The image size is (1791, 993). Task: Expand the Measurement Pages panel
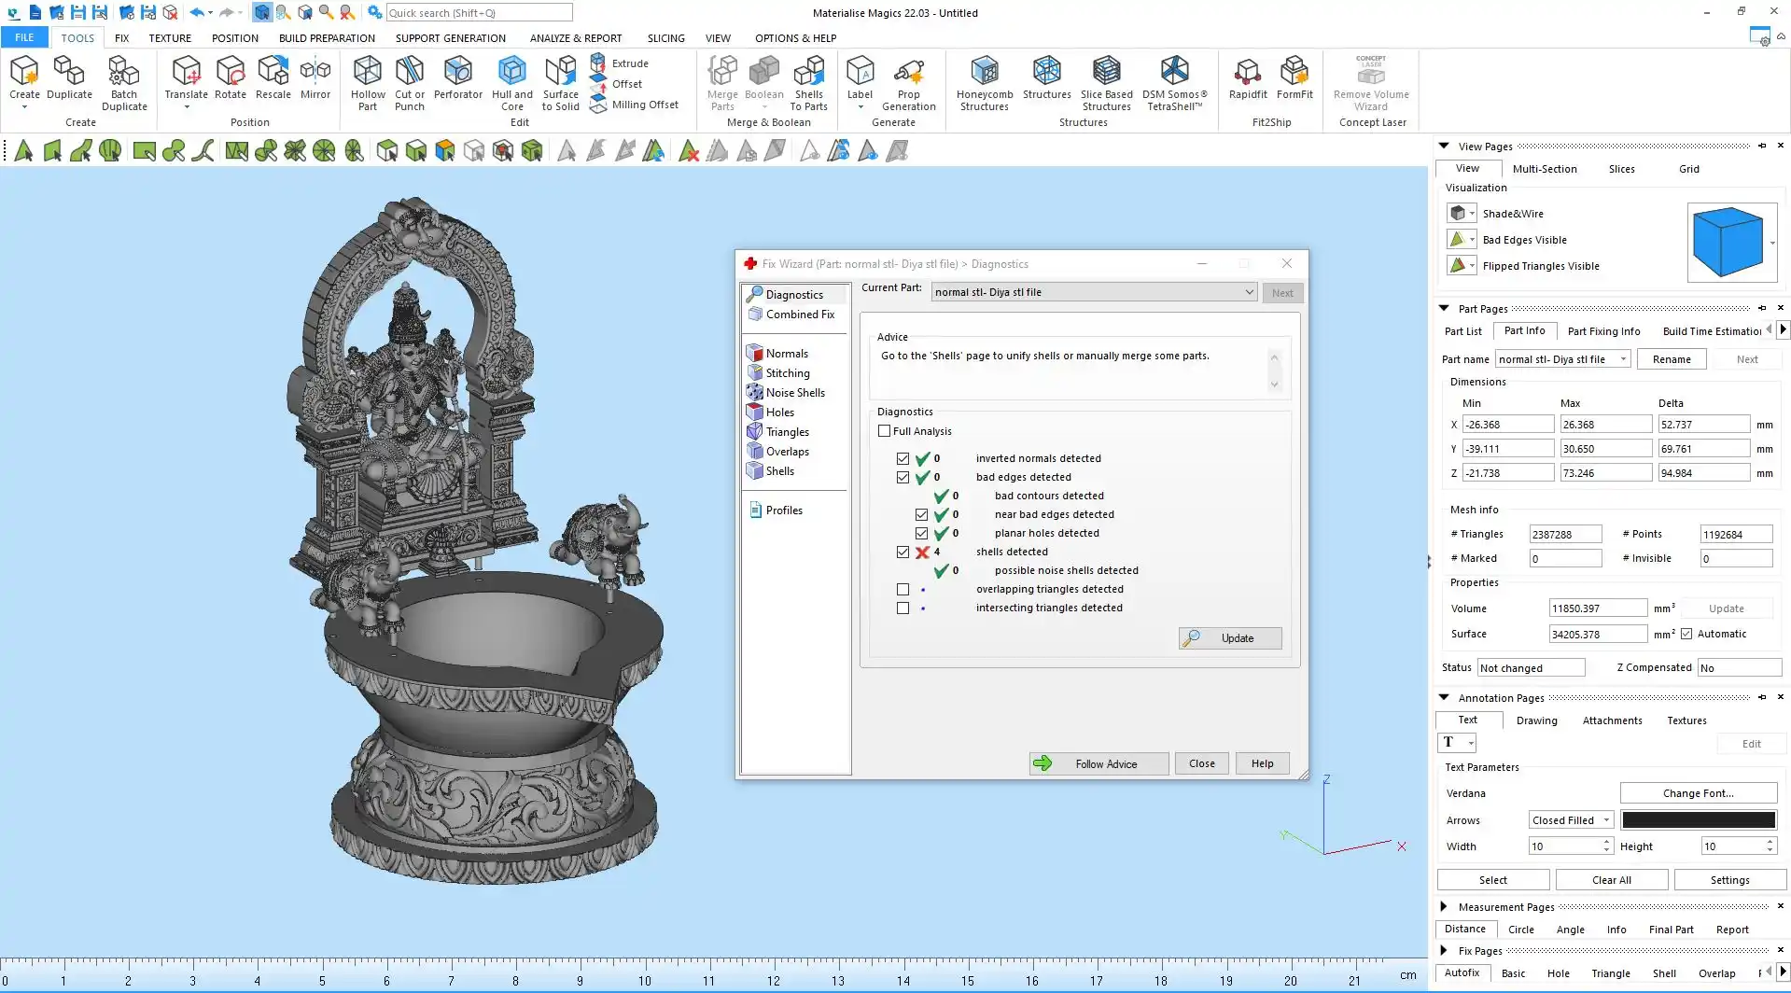(x=1444, y=906)
